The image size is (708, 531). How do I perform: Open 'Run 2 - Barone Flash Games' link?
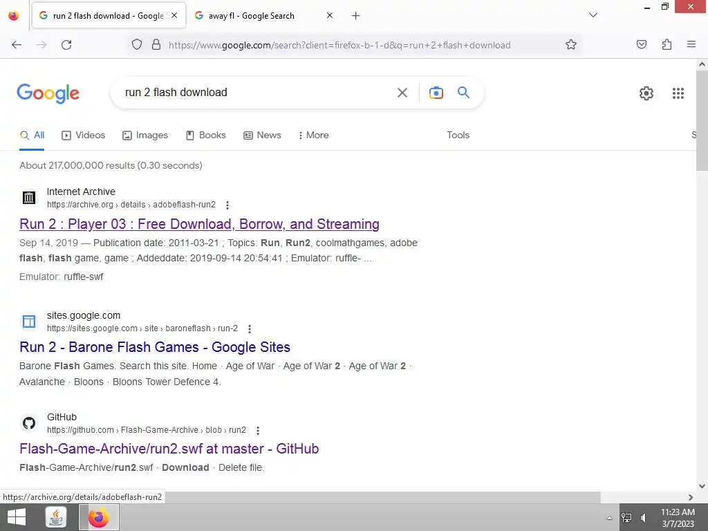tap(155, 347)
